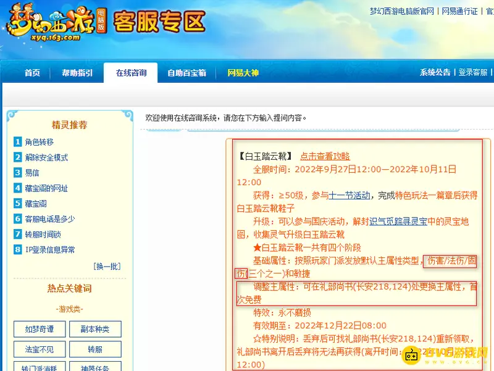Click 登录客服 link
Image resolution: width=494 pixels, height=371 pixels.
tap(473, 72)
